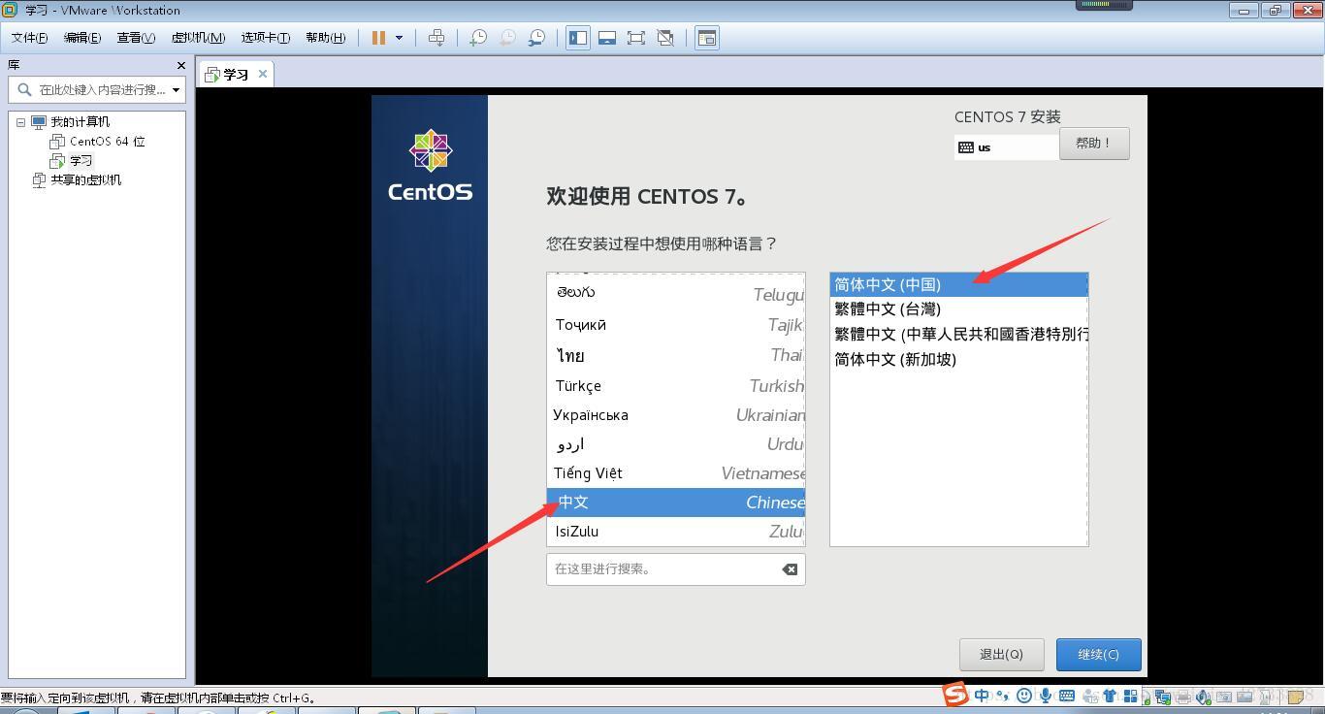
Task: Open Sogou toolbox grid icon
Action: tap(1131, 696)
